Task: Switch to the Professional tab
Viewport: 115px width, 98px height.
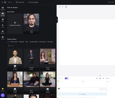Action: tap(14, 42)
